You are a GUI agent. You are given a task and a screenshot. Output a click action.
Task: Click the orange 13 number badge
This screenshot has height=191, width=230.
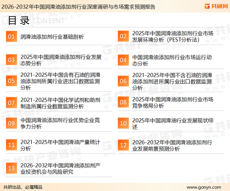(x=11, y=168)
